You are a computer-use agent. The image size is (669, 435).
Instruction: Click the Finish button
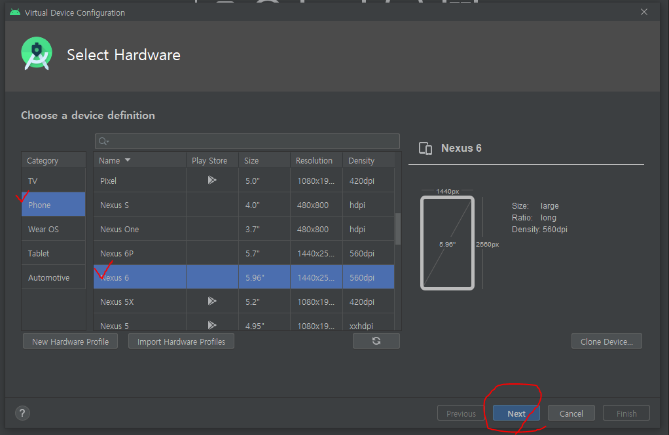coord(626,413)
